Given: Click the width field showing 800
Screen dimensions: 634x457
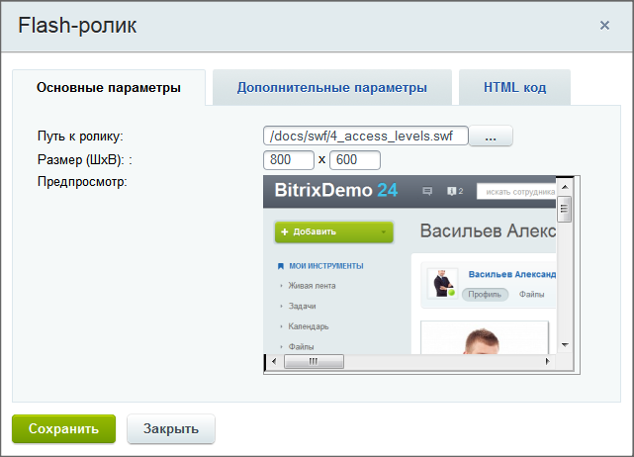Looking at the screenshot, I should point(288,159).
